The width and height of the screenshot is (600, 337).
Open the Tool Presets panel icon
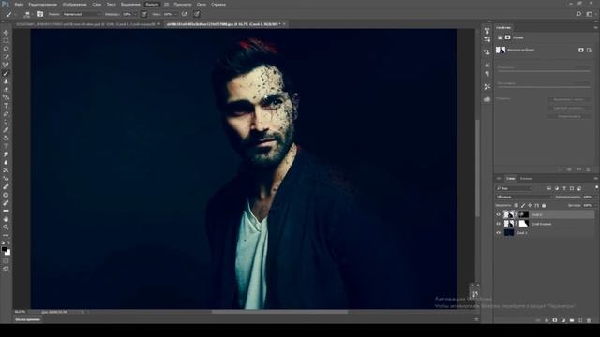tap(487, 87)
